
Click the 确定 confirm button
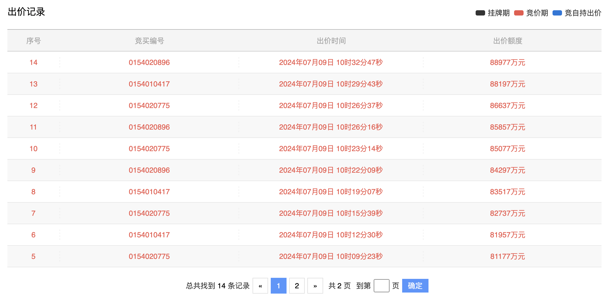[415, 286]
